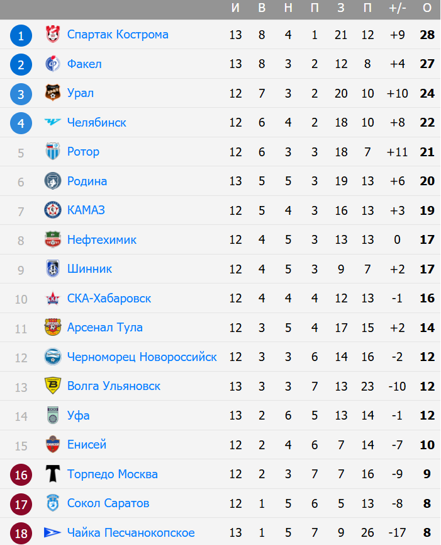Open the Сокол Саратов team page
Screen dimensions: 441x545
coord(108,503)
